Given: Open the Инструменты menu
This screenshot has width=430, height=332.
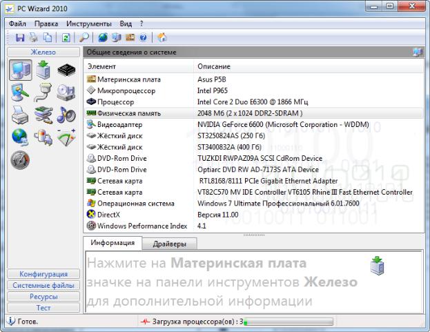Looking at the screenshot, I should point(89,24).
